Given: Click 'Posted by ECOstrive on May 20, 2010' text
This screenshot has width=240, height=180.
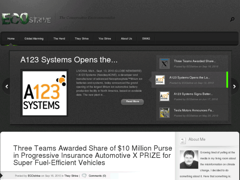Looking at the screenshot, I should (x=196, y=116).
